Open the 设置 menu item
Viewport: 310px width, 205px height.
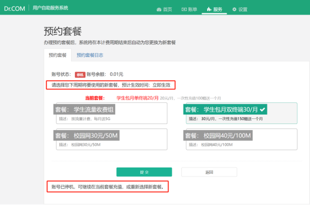pos(240,9)
